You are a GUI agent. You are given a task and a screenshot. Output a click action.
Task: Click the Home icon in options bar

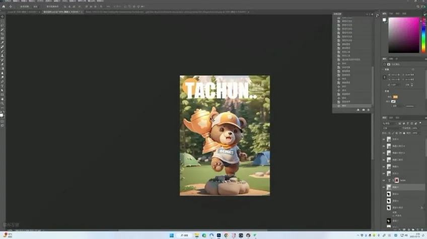tap(3, 7)
